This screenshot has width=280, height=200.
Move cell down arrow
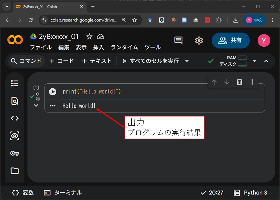(x=227, y=82)
